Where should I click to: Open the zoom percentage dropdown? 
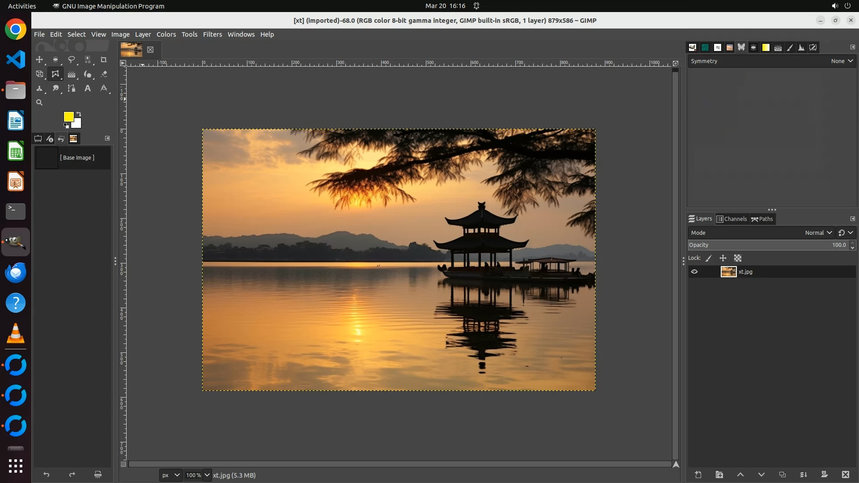(207, 475)
